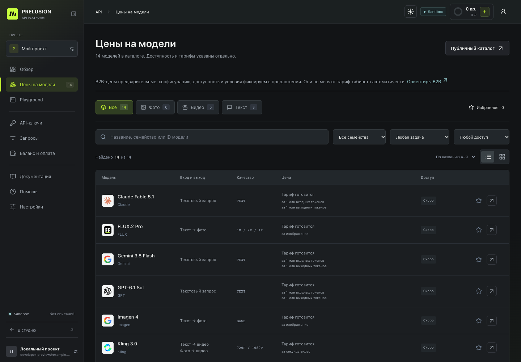Image resolution: width=521 pixels, height=362 pixels.
Task: Open account settings icon beside Локальный проект
Action: tap(76, 352)
